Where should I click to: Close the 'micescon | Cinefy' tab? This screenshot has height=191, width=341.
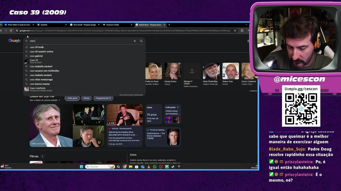pyautogui.click(x=131, y=25)
